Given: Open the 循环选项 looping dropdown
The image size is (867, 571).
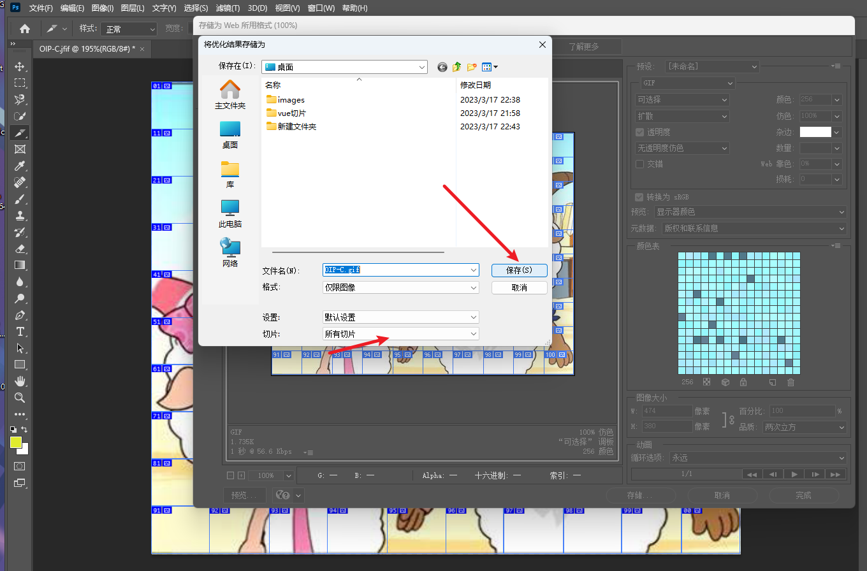Looking at the screenshot, I should pos(758,458).
